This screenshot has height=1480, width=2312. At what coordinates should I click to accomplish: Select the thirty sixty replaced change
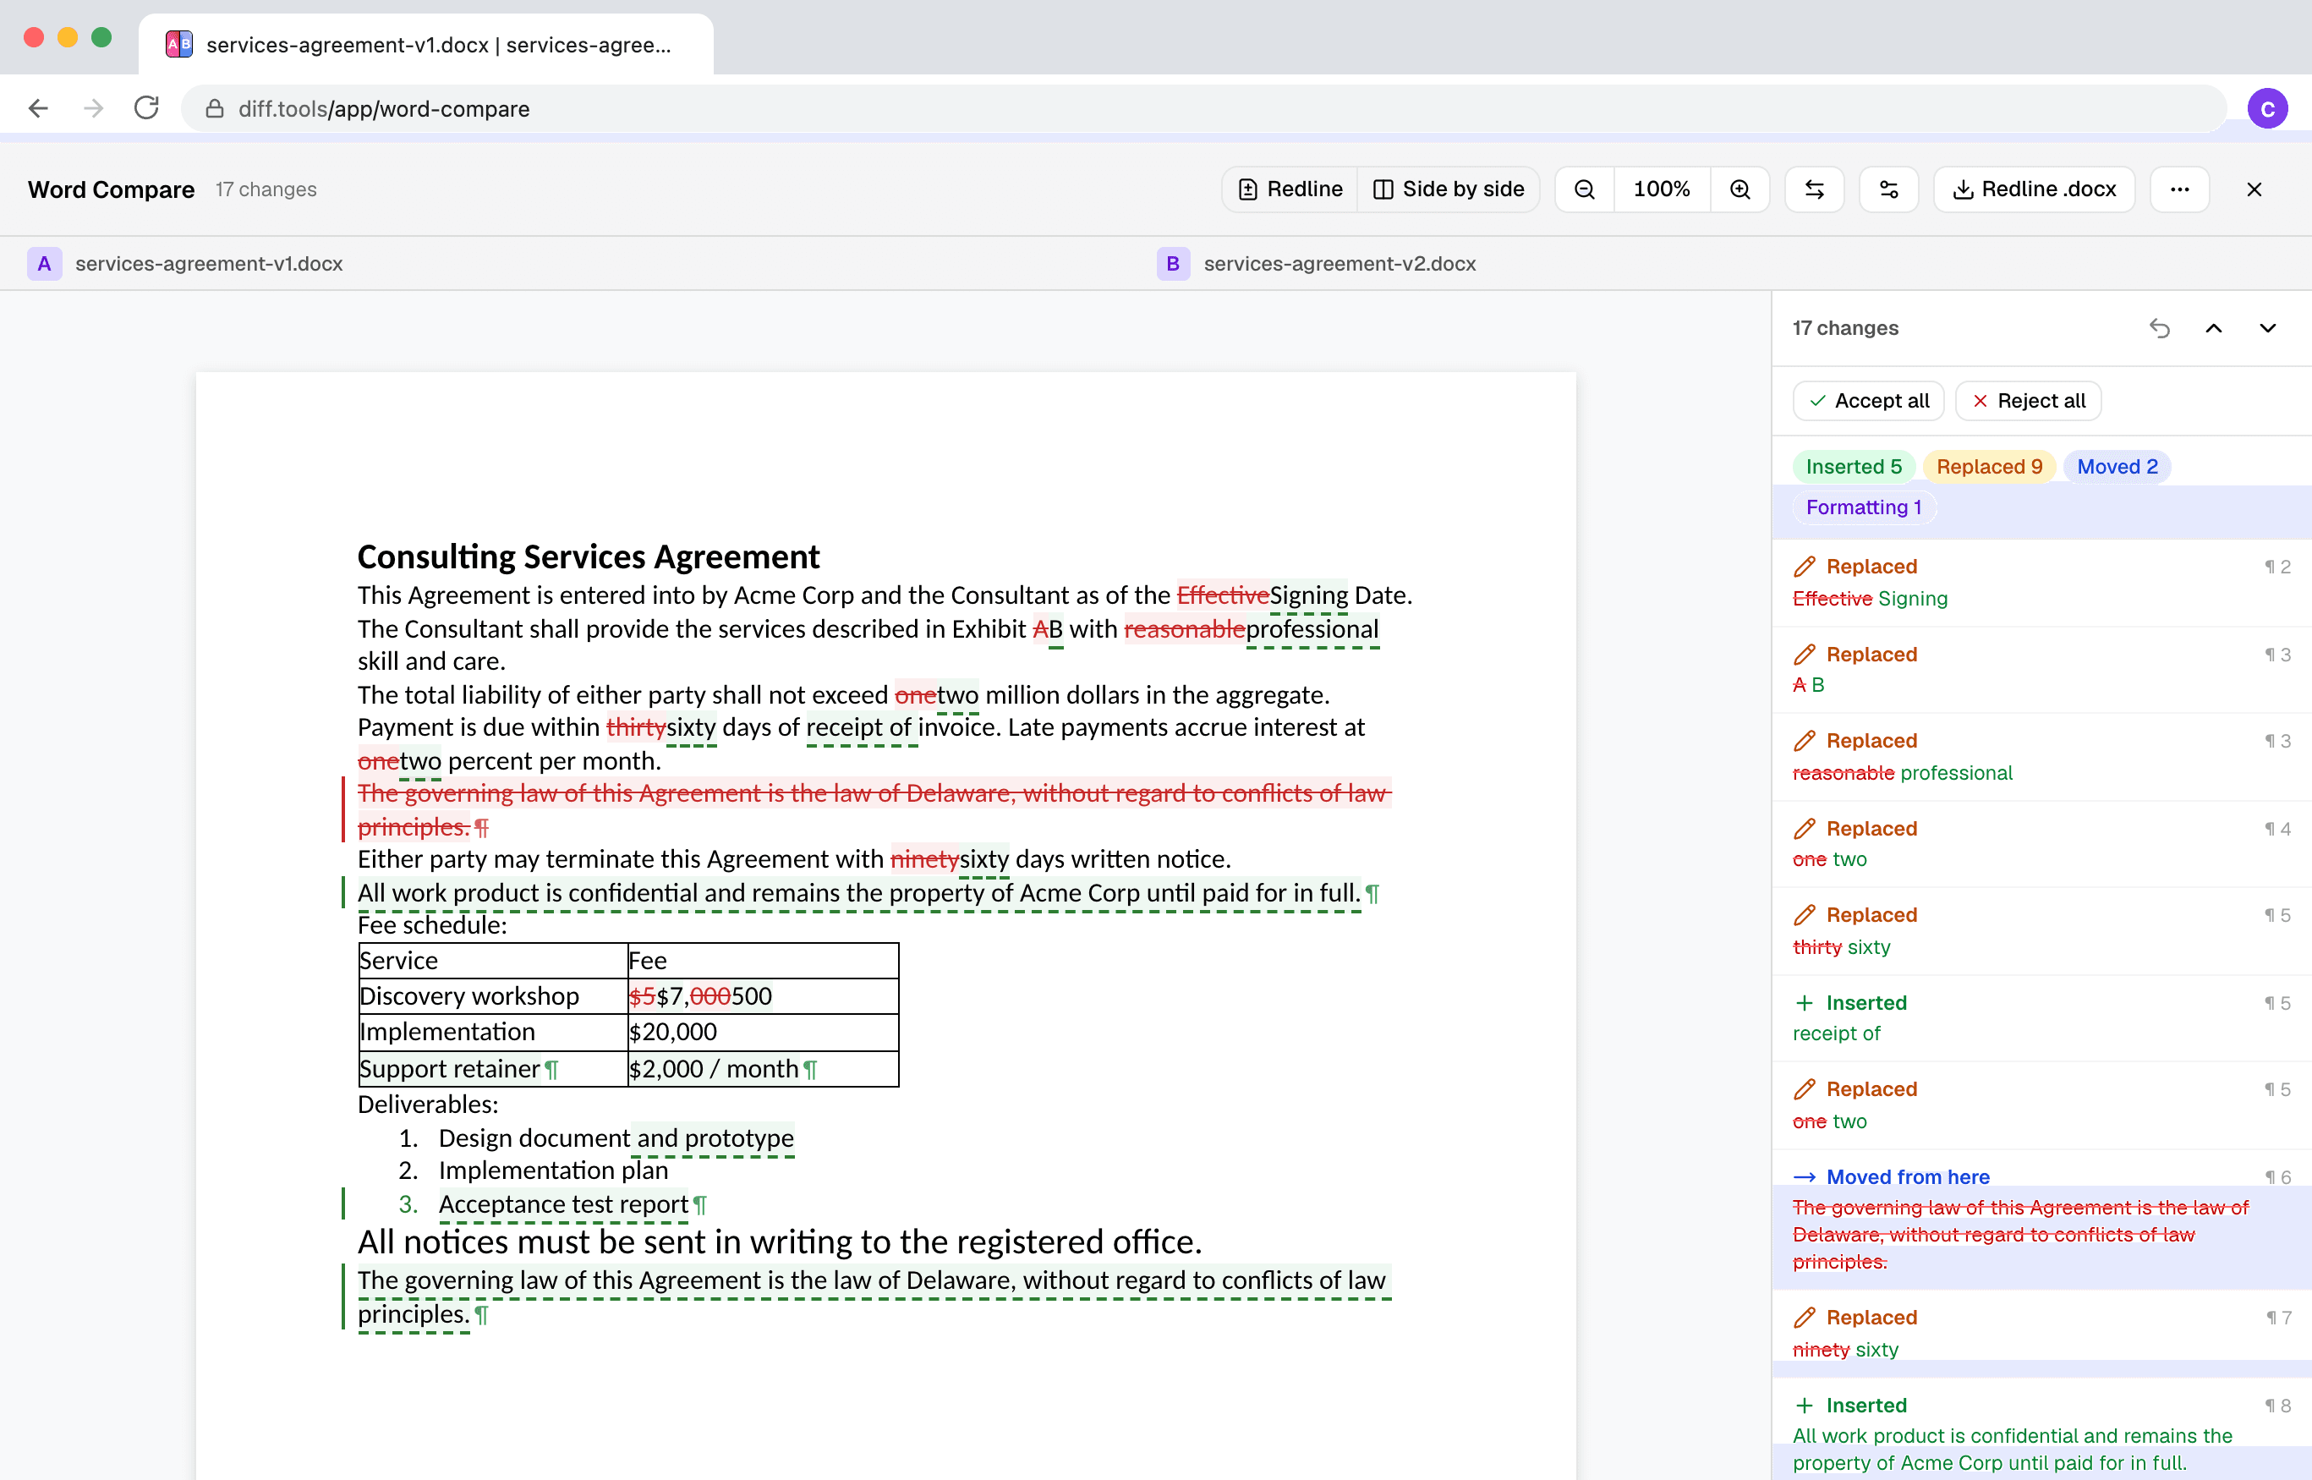(x=2041, y=931)
